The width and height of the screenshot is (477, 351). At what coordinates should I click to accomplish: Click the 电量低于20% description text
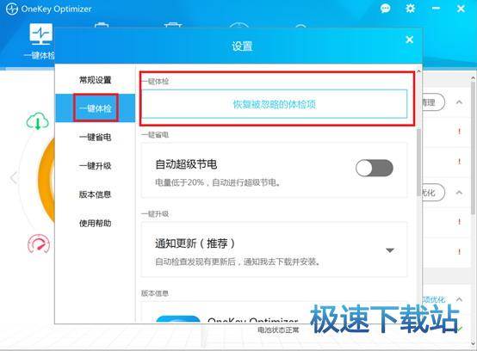(218, 182)
